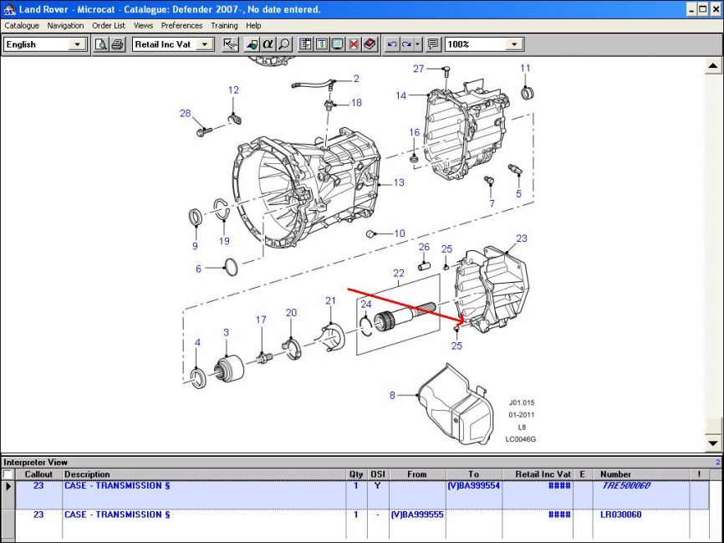Image resolution: width=724 pixels, height=543 pixels.
Task: Click the colored shapes toolbar icon
Action: tap(252, 44)
